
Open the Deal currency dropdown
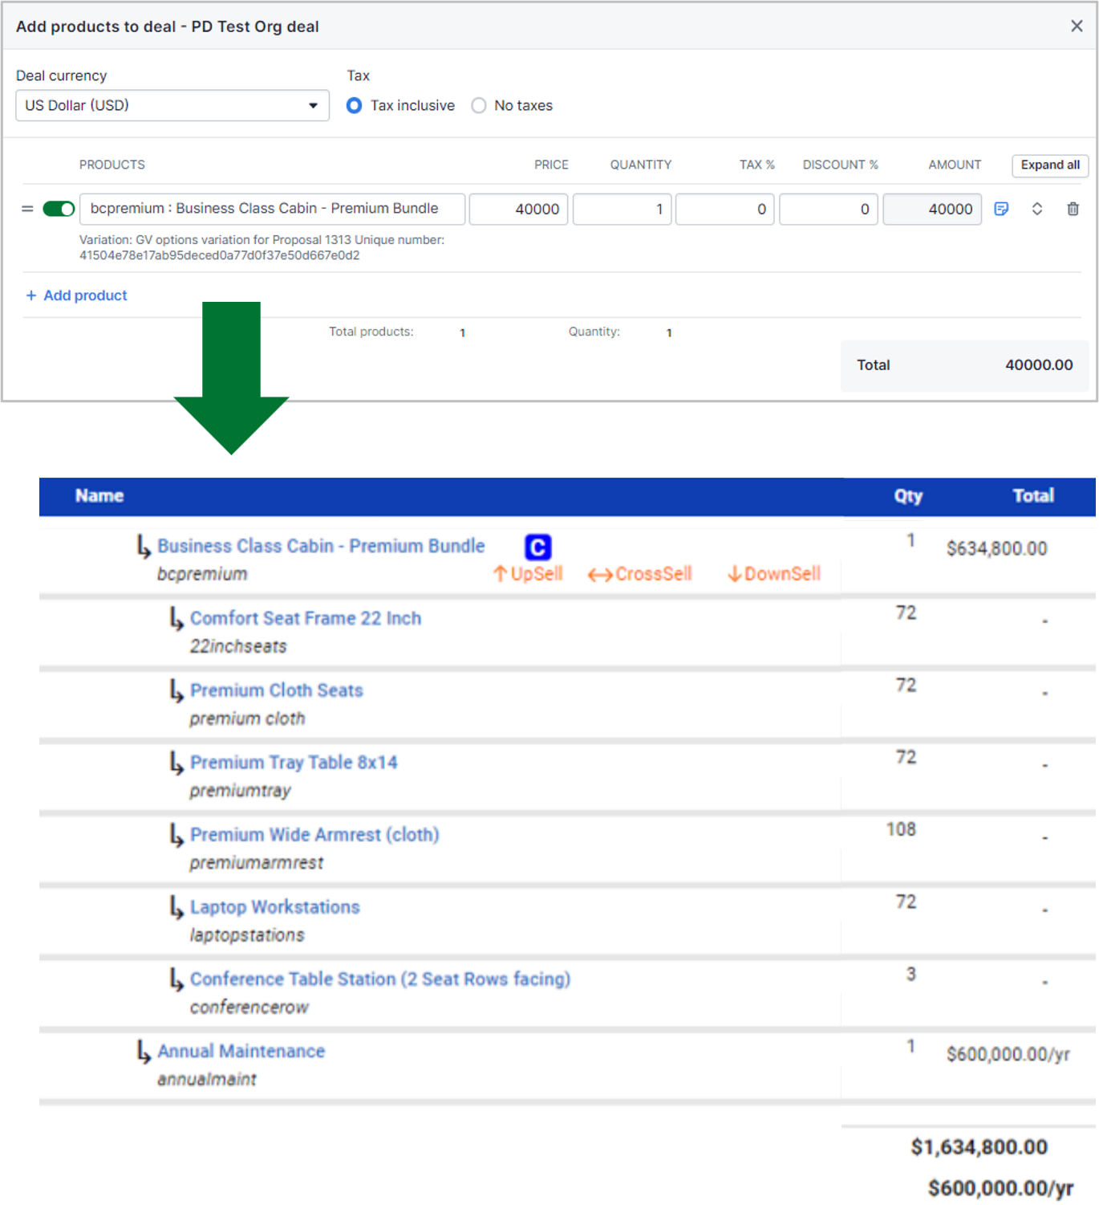click(x=172, y=105)
